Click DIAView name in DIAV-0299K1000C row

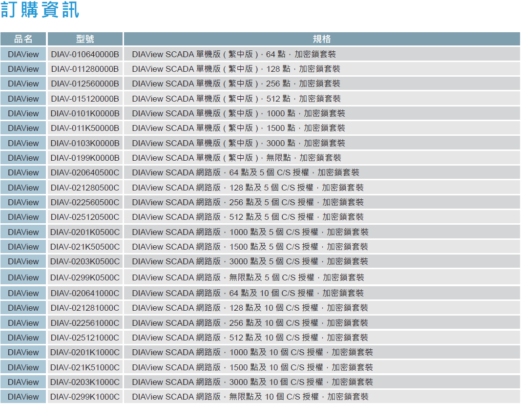tap(23, 397)
